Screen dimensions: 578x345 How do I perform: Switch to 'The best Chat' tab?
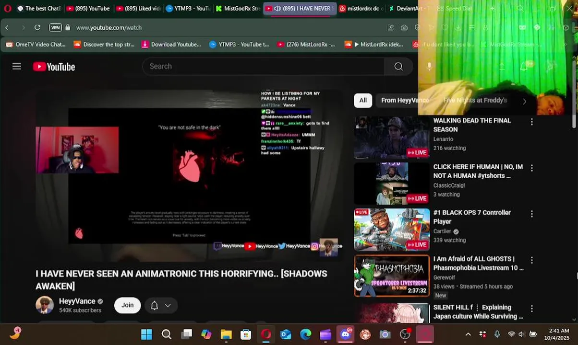tap(39, 8)
